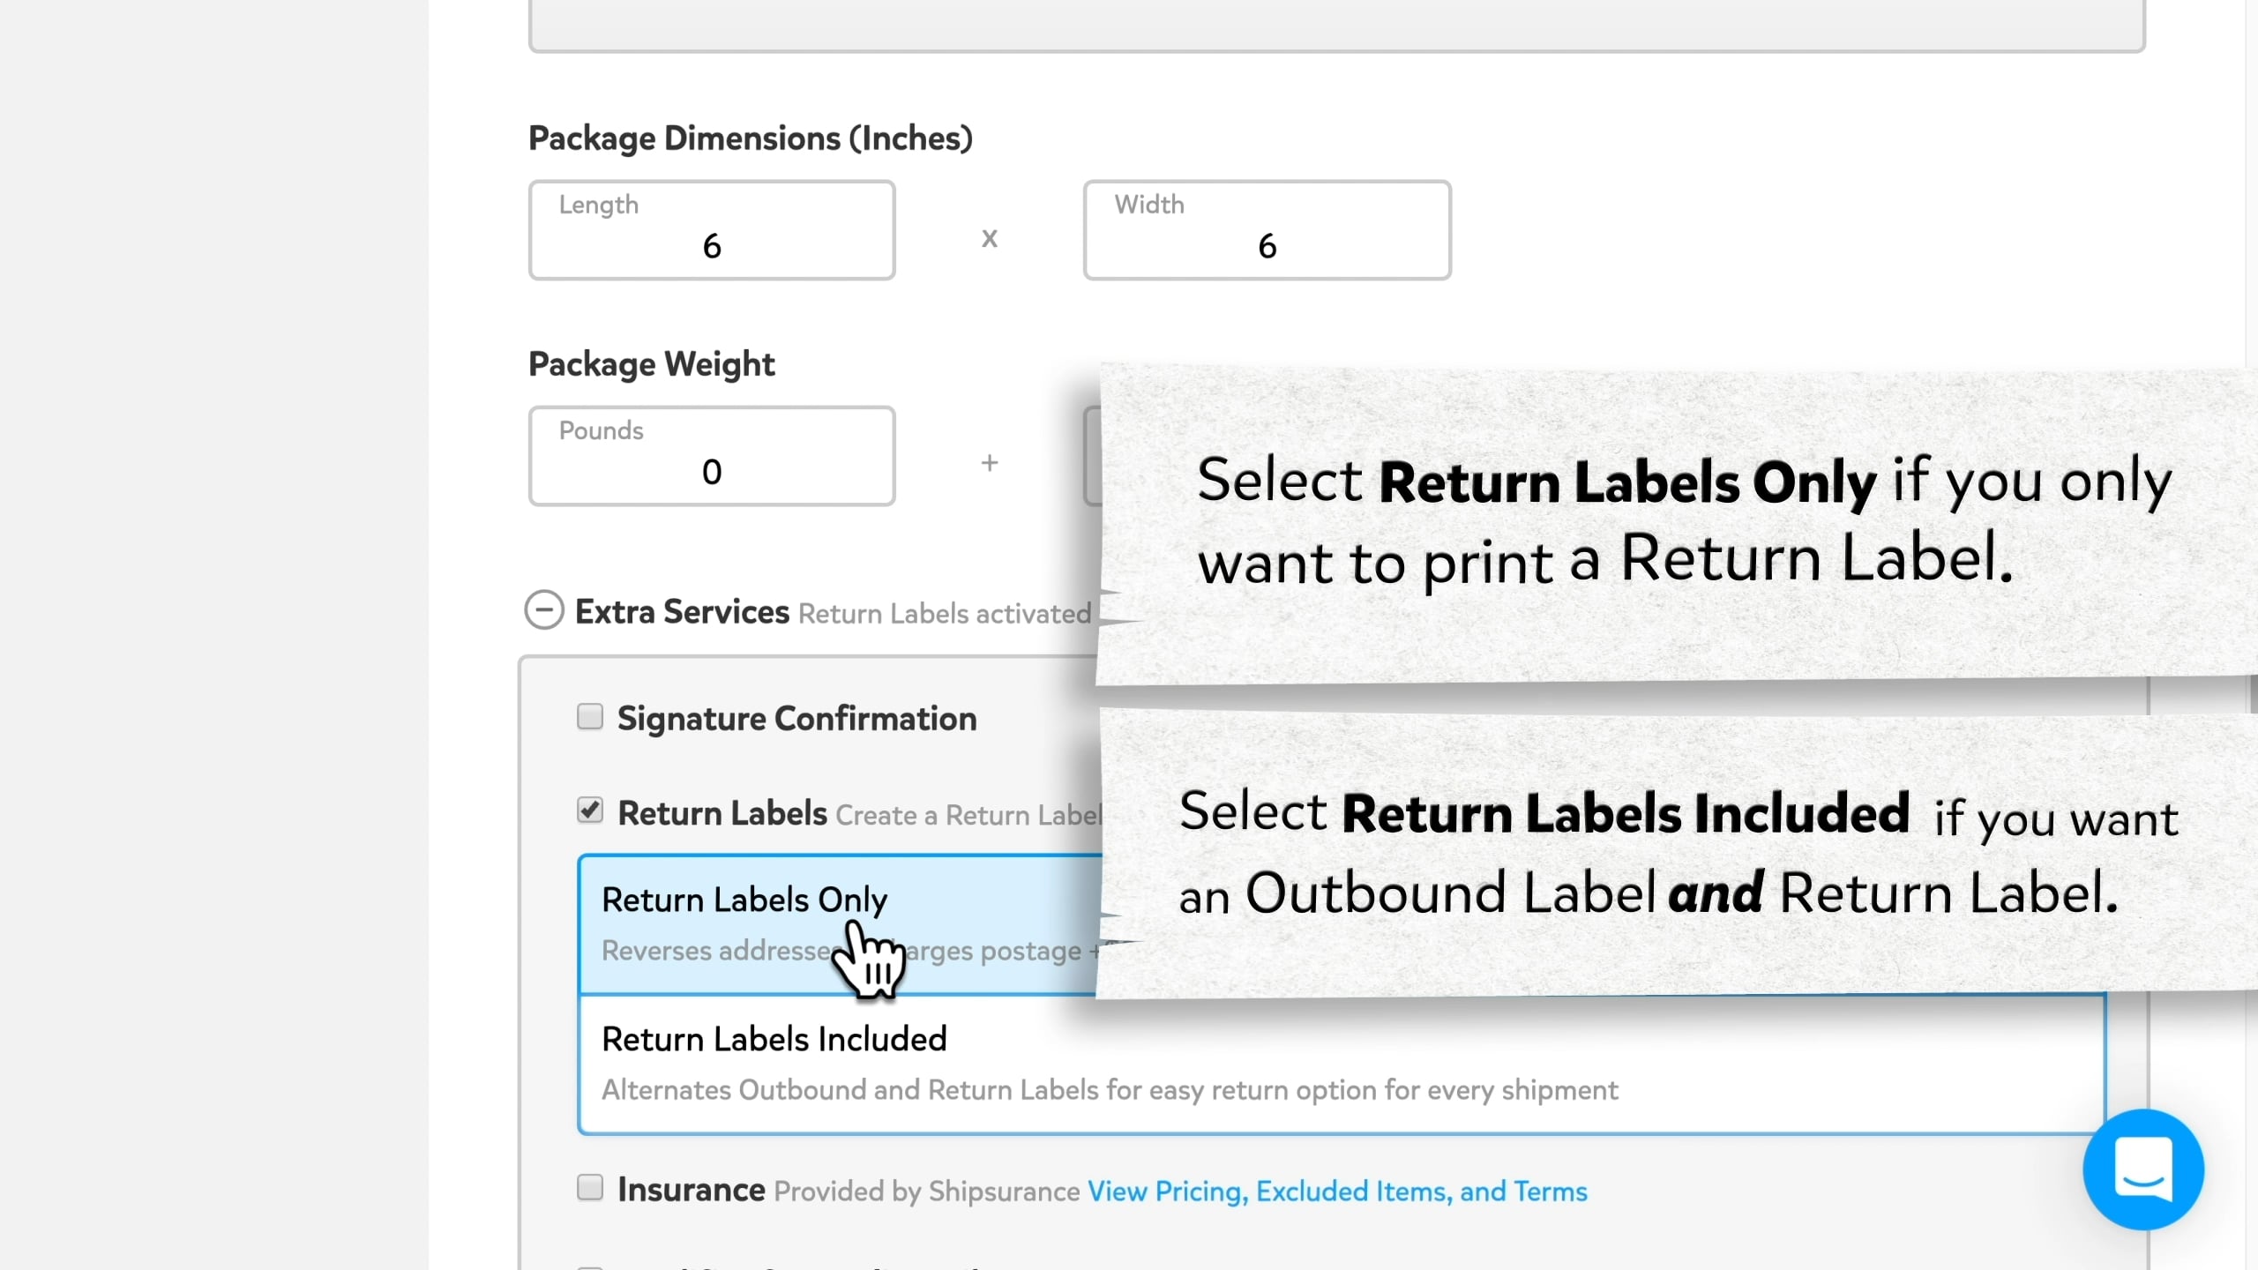Click into the Pounds weight field

tap(712, 457)
